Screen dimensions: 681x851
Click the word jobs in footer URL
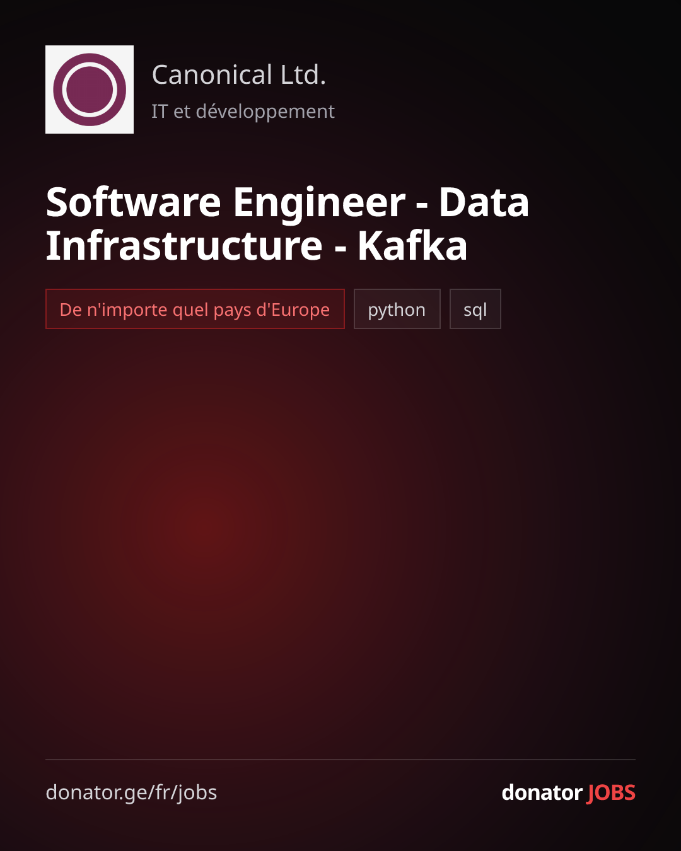coord(197,793)
